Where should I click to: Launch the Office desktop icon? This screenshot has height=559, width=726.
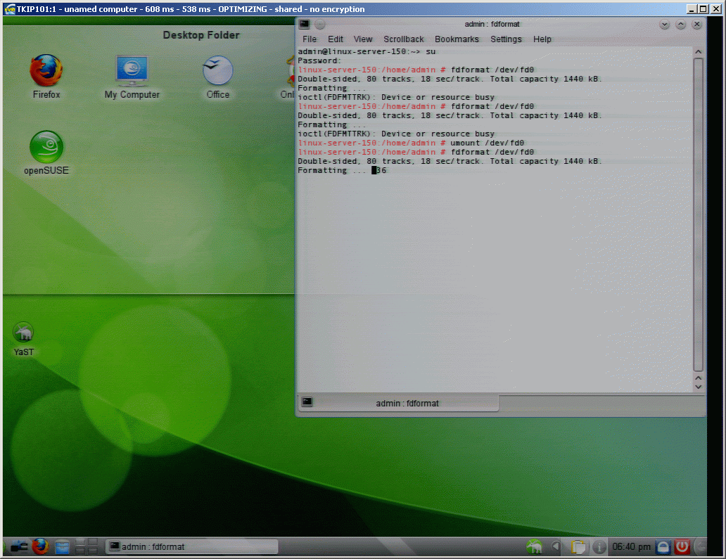click(x=217, y=77)
